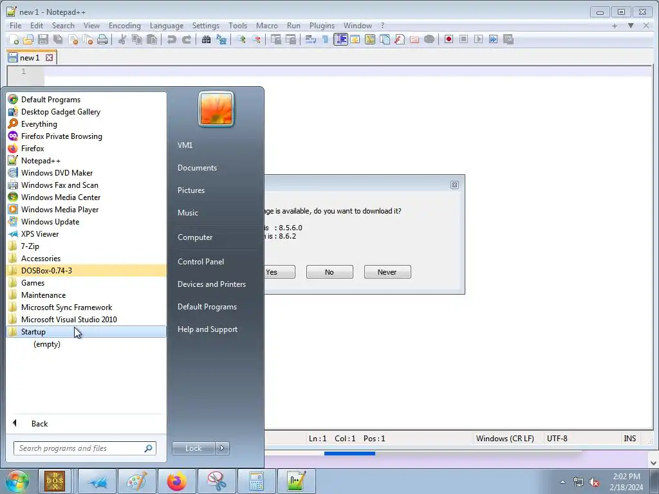Run macro multiple times icon
This screenshot has height=494, width=659.
pos(493,39)
